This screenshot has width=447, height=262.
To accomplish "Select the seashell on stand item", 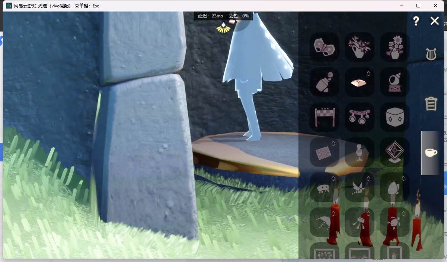I will [395, 82].
